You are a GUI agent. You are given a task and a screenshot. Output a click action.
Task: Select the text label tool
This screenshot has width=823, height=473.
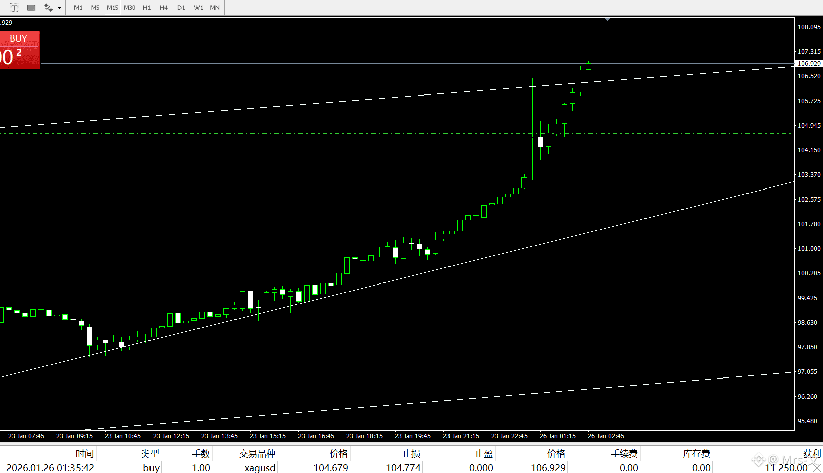[x=14, y=7]
